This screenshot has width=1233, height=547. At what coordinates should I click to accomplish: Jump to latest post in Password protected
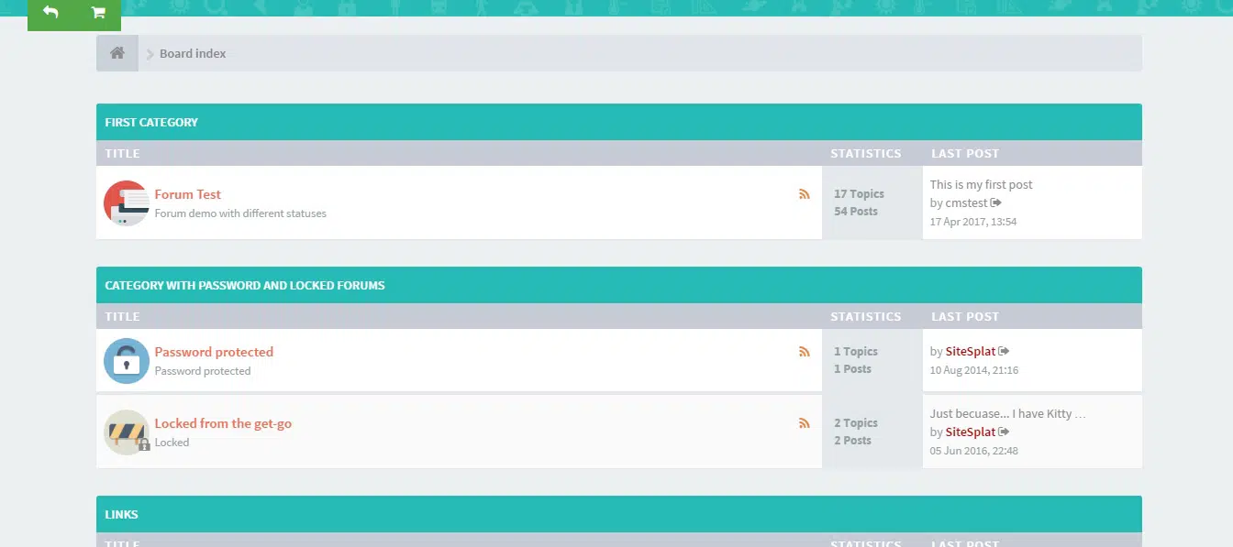(1004, 352)
